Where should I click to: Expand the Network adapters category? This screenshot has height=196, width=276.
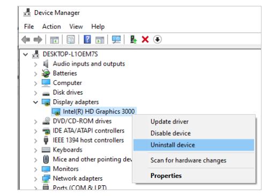36,179
